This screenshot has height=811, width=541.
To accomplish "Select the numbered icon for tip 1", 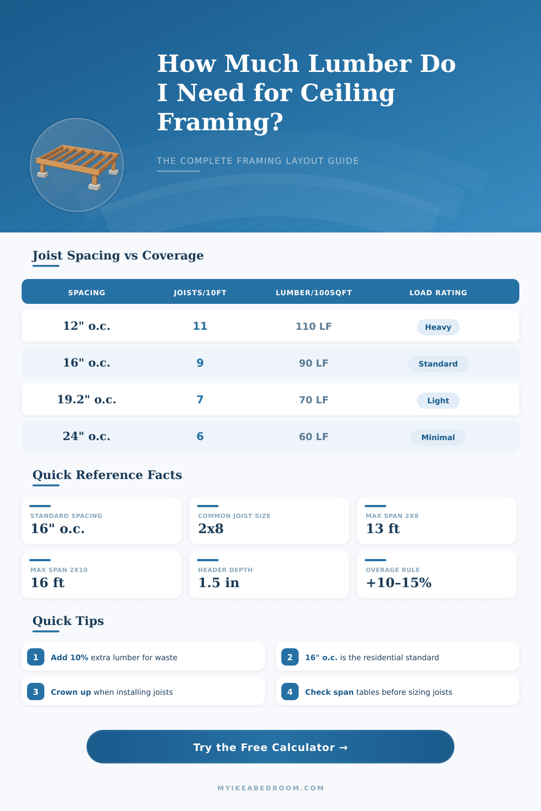I will (36, 657).
